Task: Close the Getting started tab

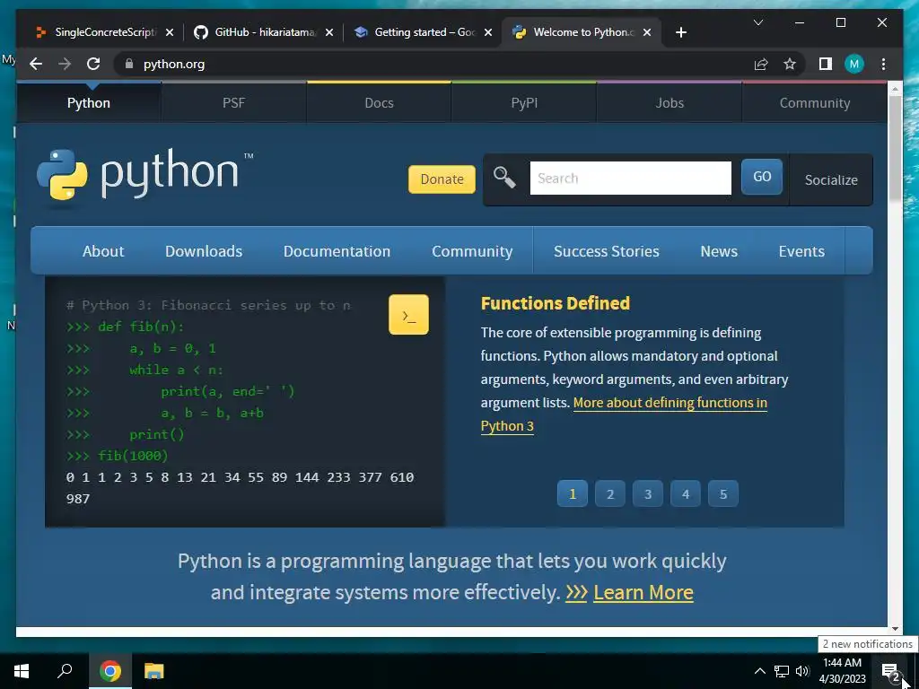Action: [x=488, y=32]
